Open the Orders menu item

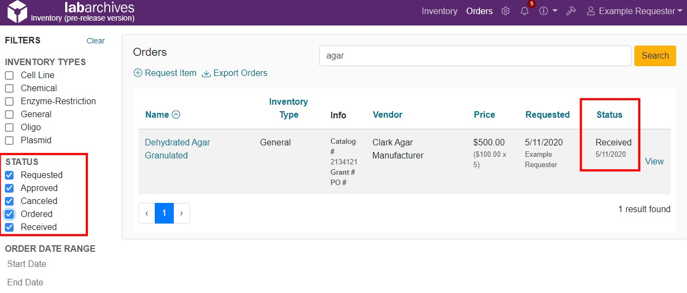pos(479,11)
